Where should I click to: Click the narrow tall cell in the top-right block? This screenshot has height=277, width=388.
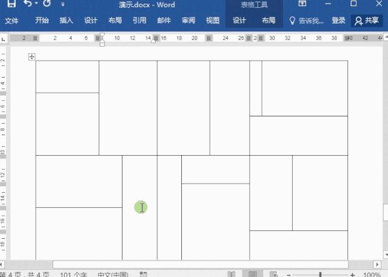pyautogui.click(x=256, y=88)
